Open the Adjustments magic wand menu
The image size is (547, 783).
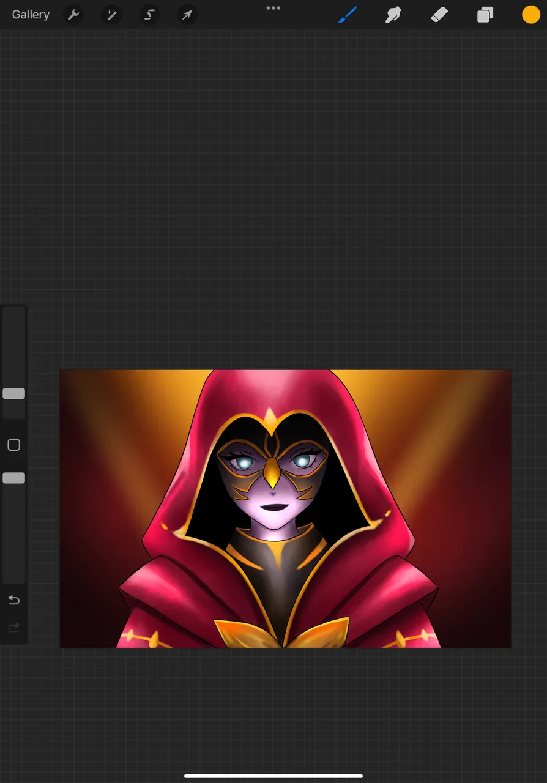pyautogui.click(x=111, y=15)
